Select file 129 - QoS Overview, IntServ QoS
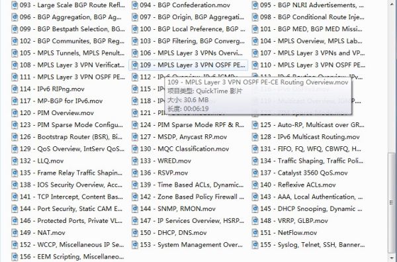The height and width of the screenshot is (262, 397). (68, 149)
